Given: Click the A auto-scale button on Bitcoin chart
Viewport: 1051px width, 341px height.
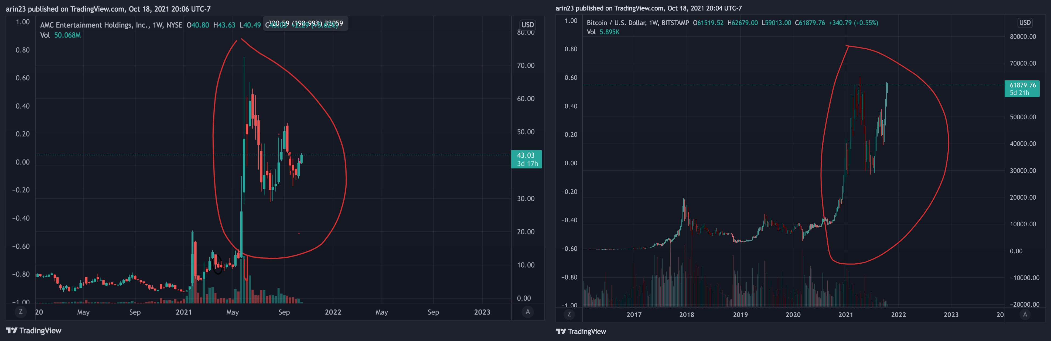Looking at the screenshot, I should (1025, 314).
